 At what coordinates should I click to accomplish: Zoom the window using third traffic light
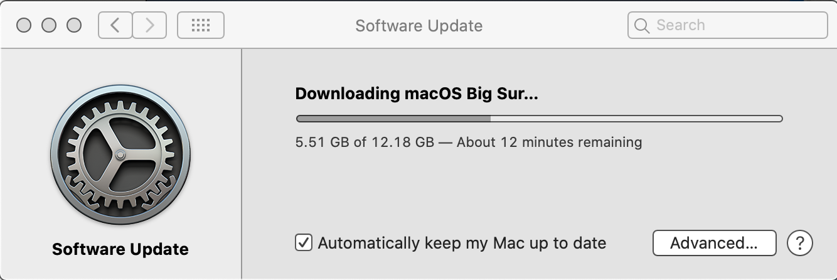tap(74, 25)
